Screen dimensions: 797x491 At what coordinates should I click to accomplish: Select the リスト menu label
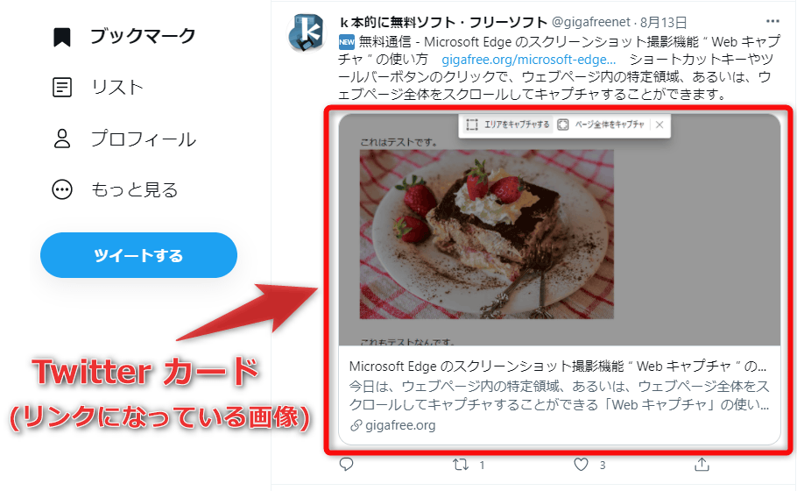117,87
